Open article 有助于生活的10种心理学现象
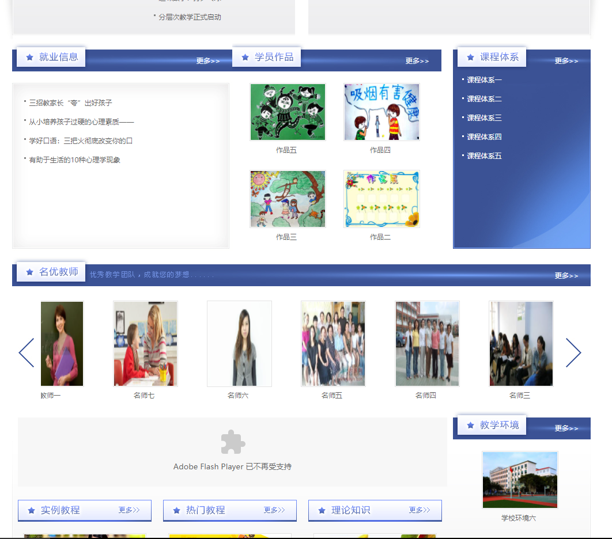 click(x=74, y=160)
